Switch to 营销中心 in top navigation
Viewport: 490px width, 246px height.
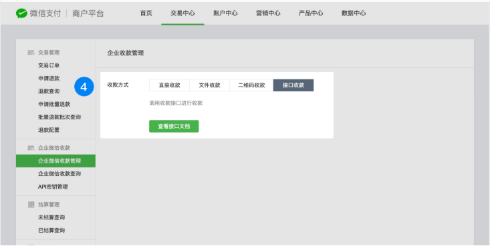tap(268, 13)
